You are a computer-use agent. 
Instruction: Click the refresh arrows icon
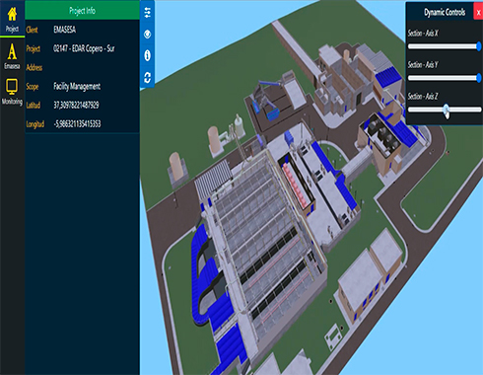pyautogui.click(x=147, y=78)
